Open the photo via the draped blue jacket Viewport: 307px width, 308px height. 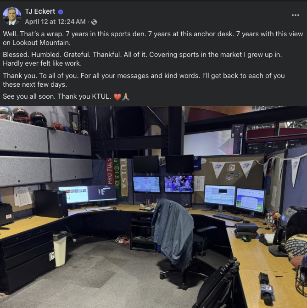pyautogui.click(x=173, y=232)
